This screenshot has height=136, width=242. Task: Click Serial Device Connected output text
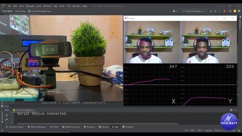pos(41,114)
